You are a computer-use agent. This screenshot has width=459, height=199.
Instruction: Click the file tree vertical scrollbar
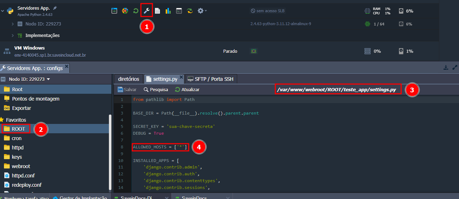tap(110, 153)
